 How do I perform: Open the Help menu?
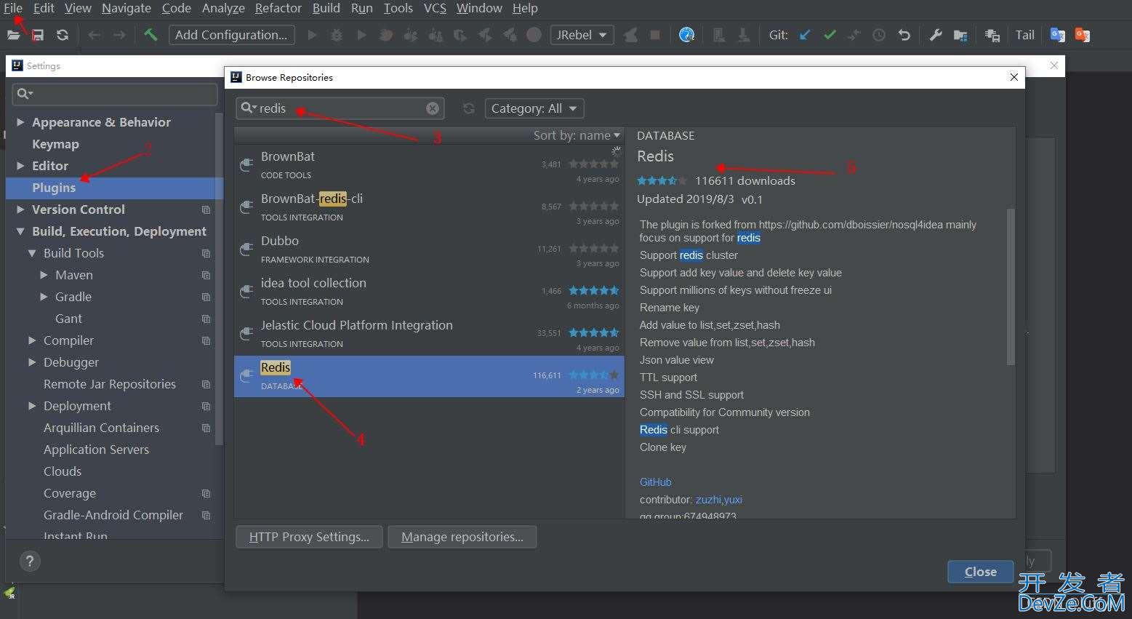[525, 8]
